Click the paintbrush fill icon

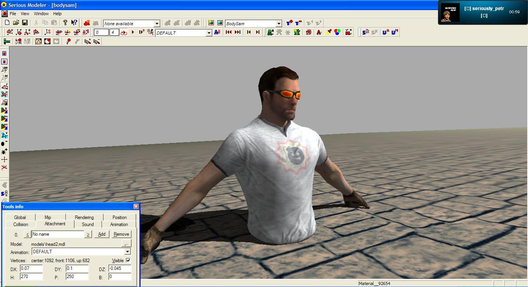pos(328,32)
